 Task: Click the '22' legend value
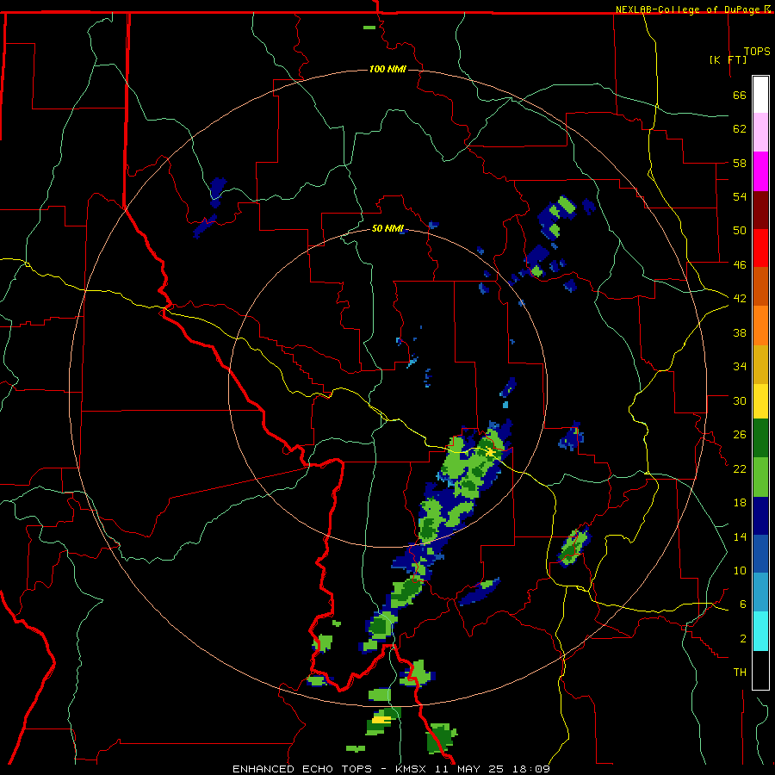tap(740, 469)
